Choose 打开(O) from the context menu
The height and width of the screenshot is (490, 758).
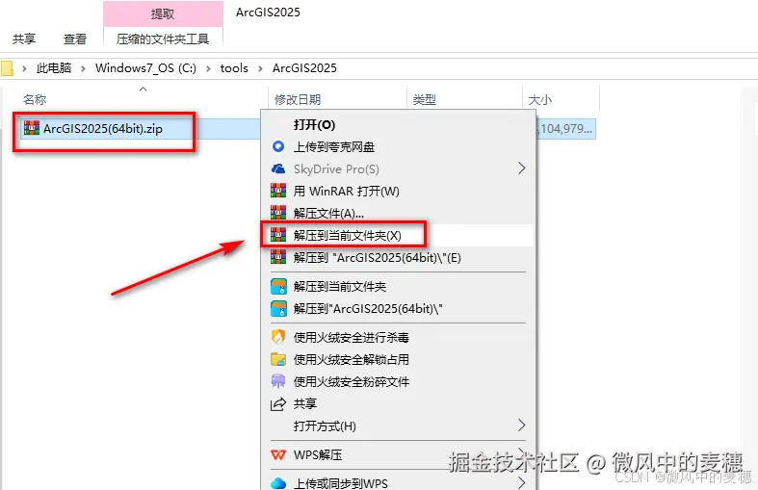pyautogui.click(x=398, y=125)
